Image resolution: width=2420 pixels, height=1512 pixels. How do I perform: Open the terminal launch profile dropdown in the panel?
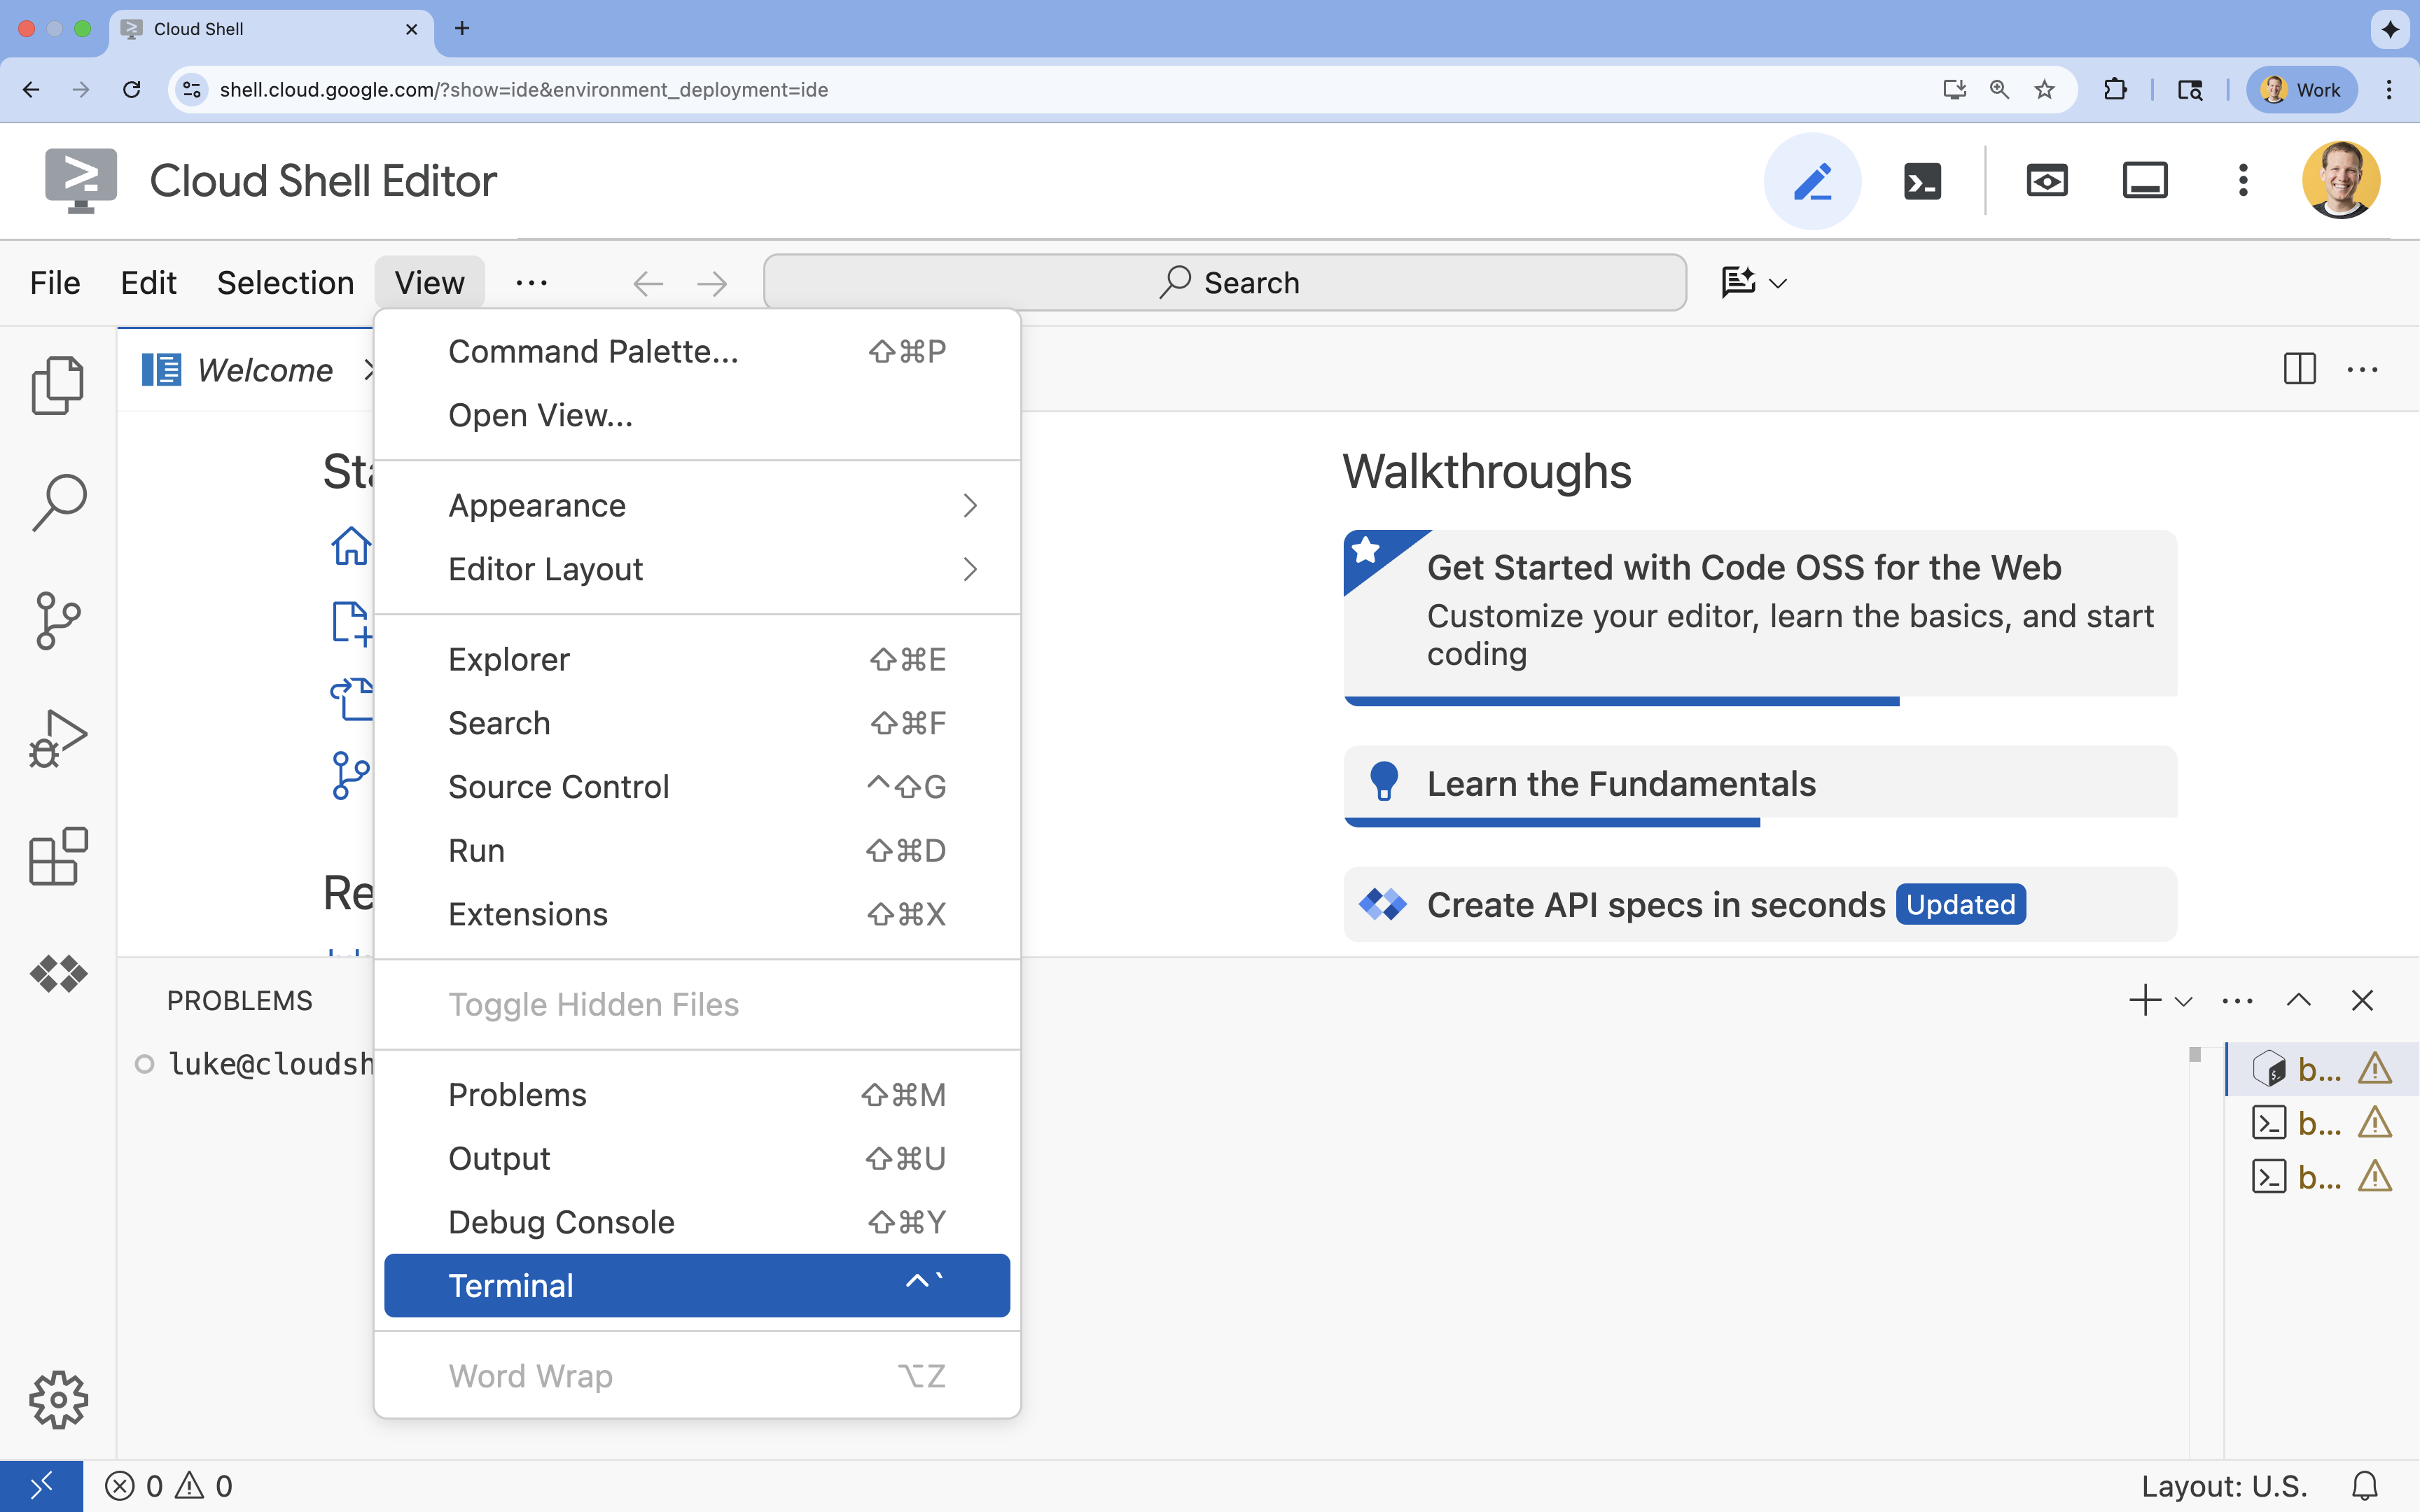click(x=2182, y=1000)
